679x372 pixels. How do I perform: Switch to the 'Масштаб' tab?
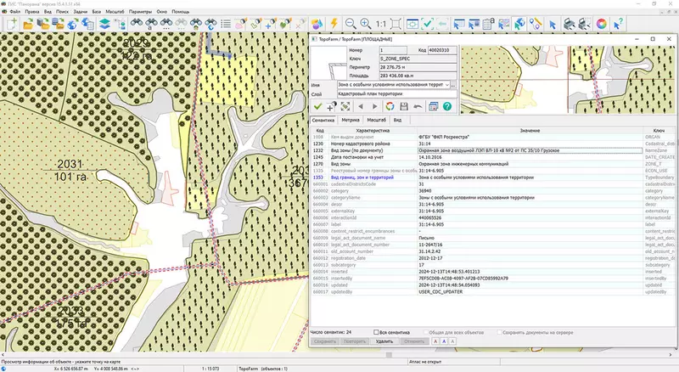[379, 121]
